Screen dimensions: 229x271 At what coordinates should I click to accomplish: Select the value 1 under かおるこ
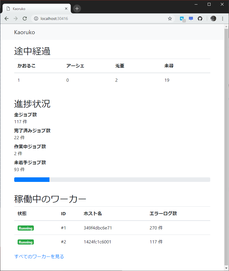pyautogui.click(x=19, y=80)
